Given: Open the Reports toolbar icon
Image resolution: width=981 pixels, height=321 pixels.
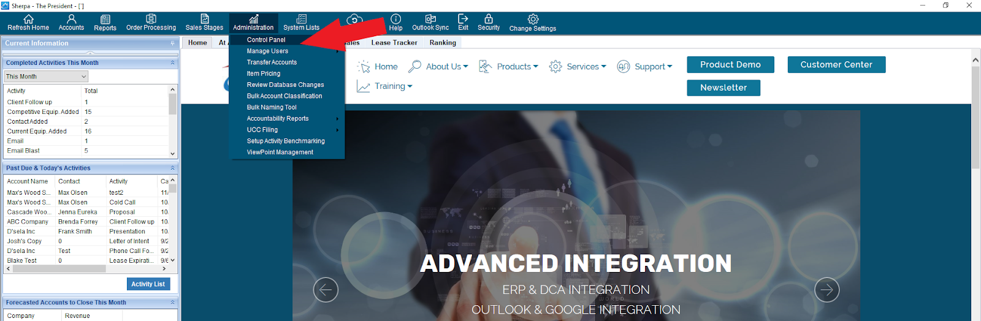Looking at the screenshot, I should (105, 23).
